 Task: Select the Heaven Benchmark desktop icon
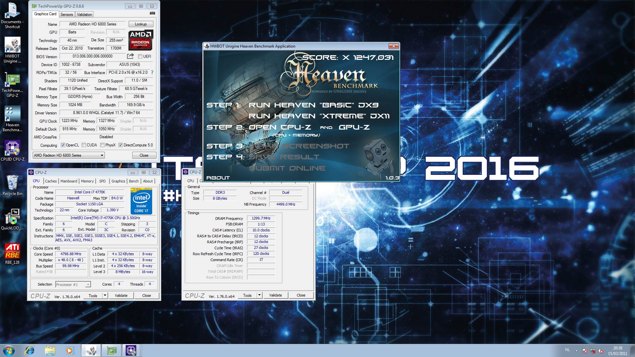pyautogui.click(x=12, y=119)
